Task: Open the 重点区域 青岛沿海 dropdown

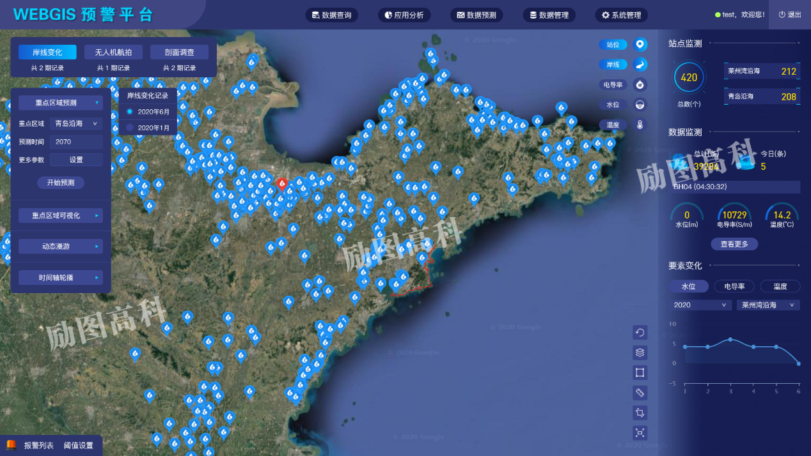Action: pyautogui.click(x=76, y=124)
